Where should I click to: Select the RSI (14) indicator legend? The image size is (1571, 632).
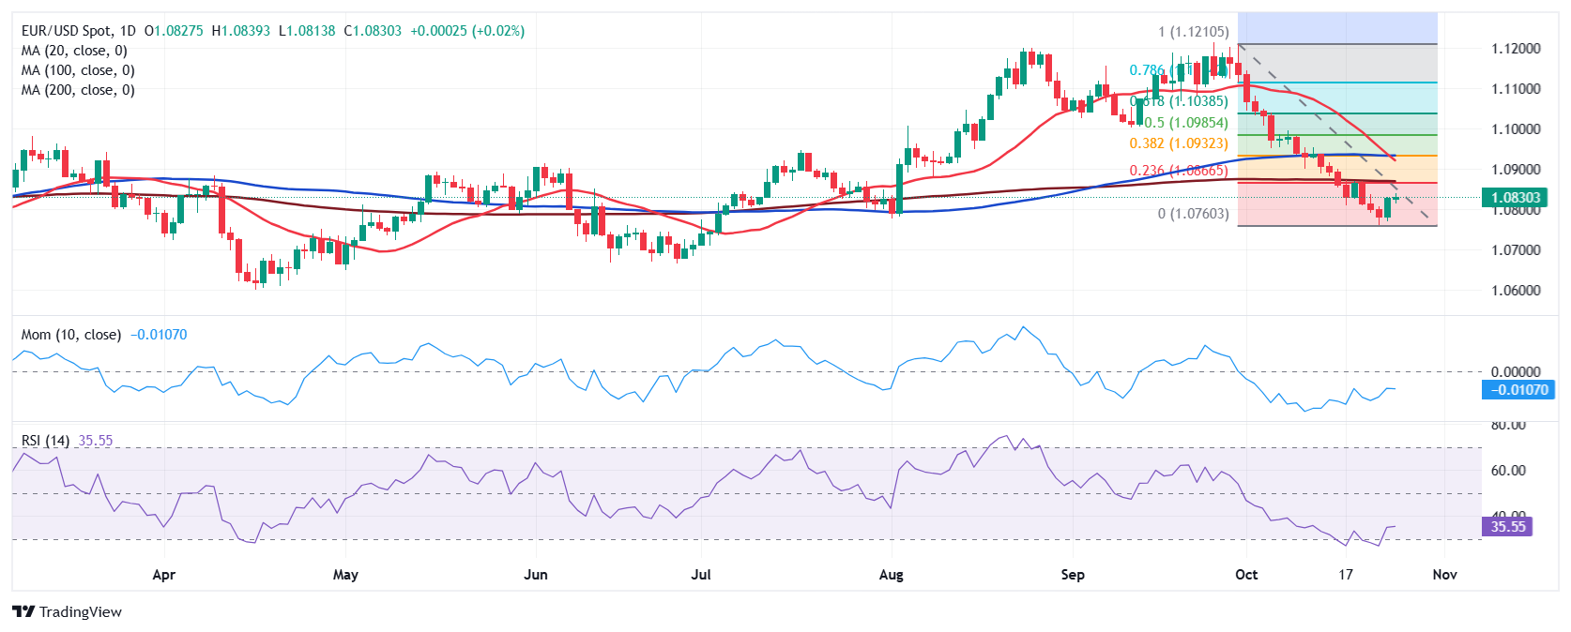(x=45, y=441)
